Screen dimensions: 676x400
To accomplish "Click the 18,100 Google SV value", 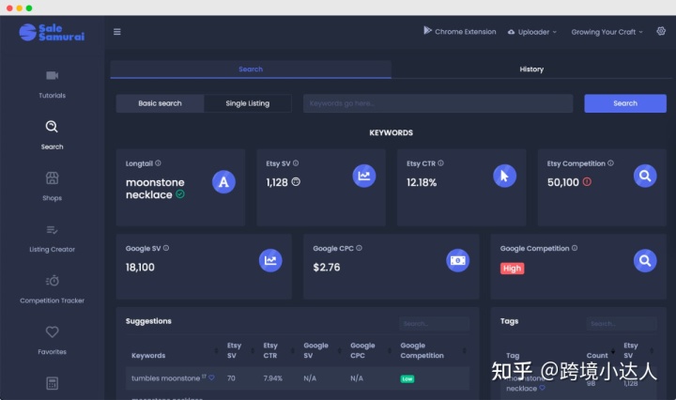I will [140, 268].
